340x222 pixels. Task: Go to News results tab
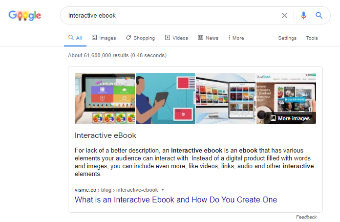pyautogui.click(x=208, y=38)
